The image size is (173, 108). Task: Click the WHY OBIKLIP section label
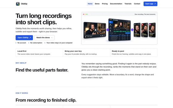tap(21, 63)
